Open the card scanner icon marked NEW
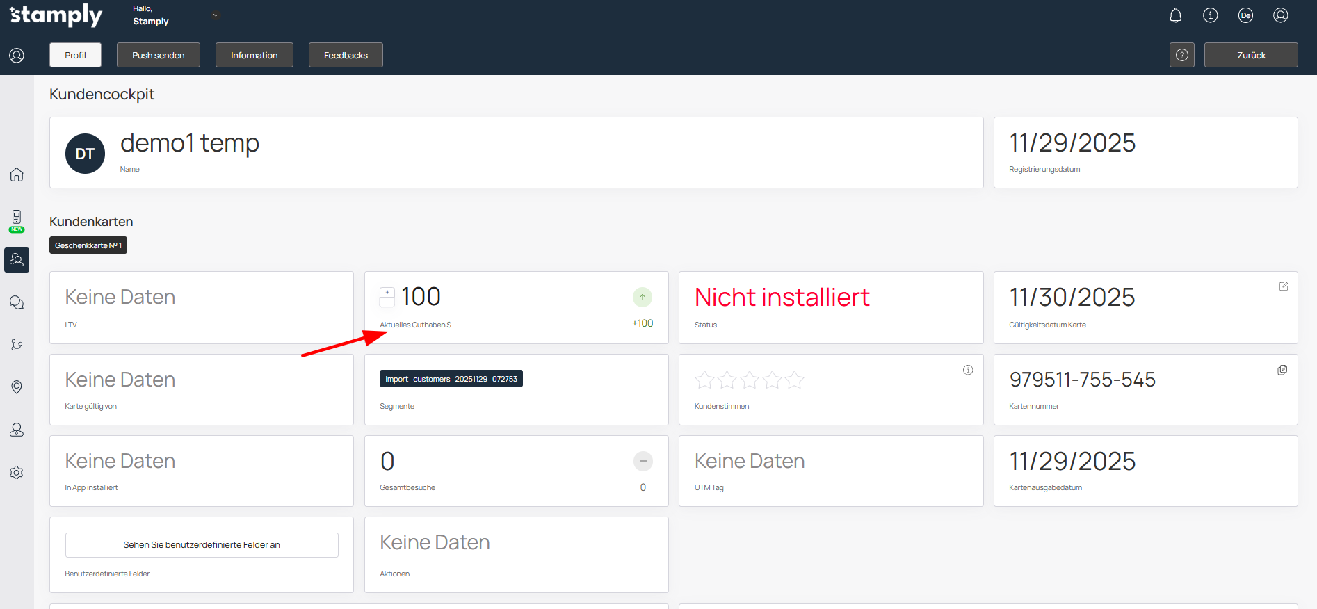1317x609 pixels. [x=17, y=219]
